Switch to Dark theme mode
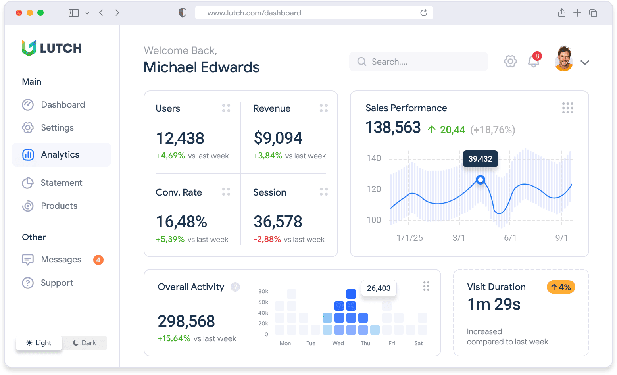This screenshot has width=617, height=375. click(x=85, y=343)
